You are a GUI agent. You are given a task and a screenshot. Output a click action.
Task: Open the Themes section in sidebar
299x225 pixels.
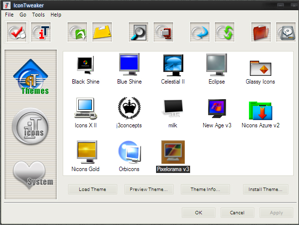pyautogui.click(x=31, y=77)
